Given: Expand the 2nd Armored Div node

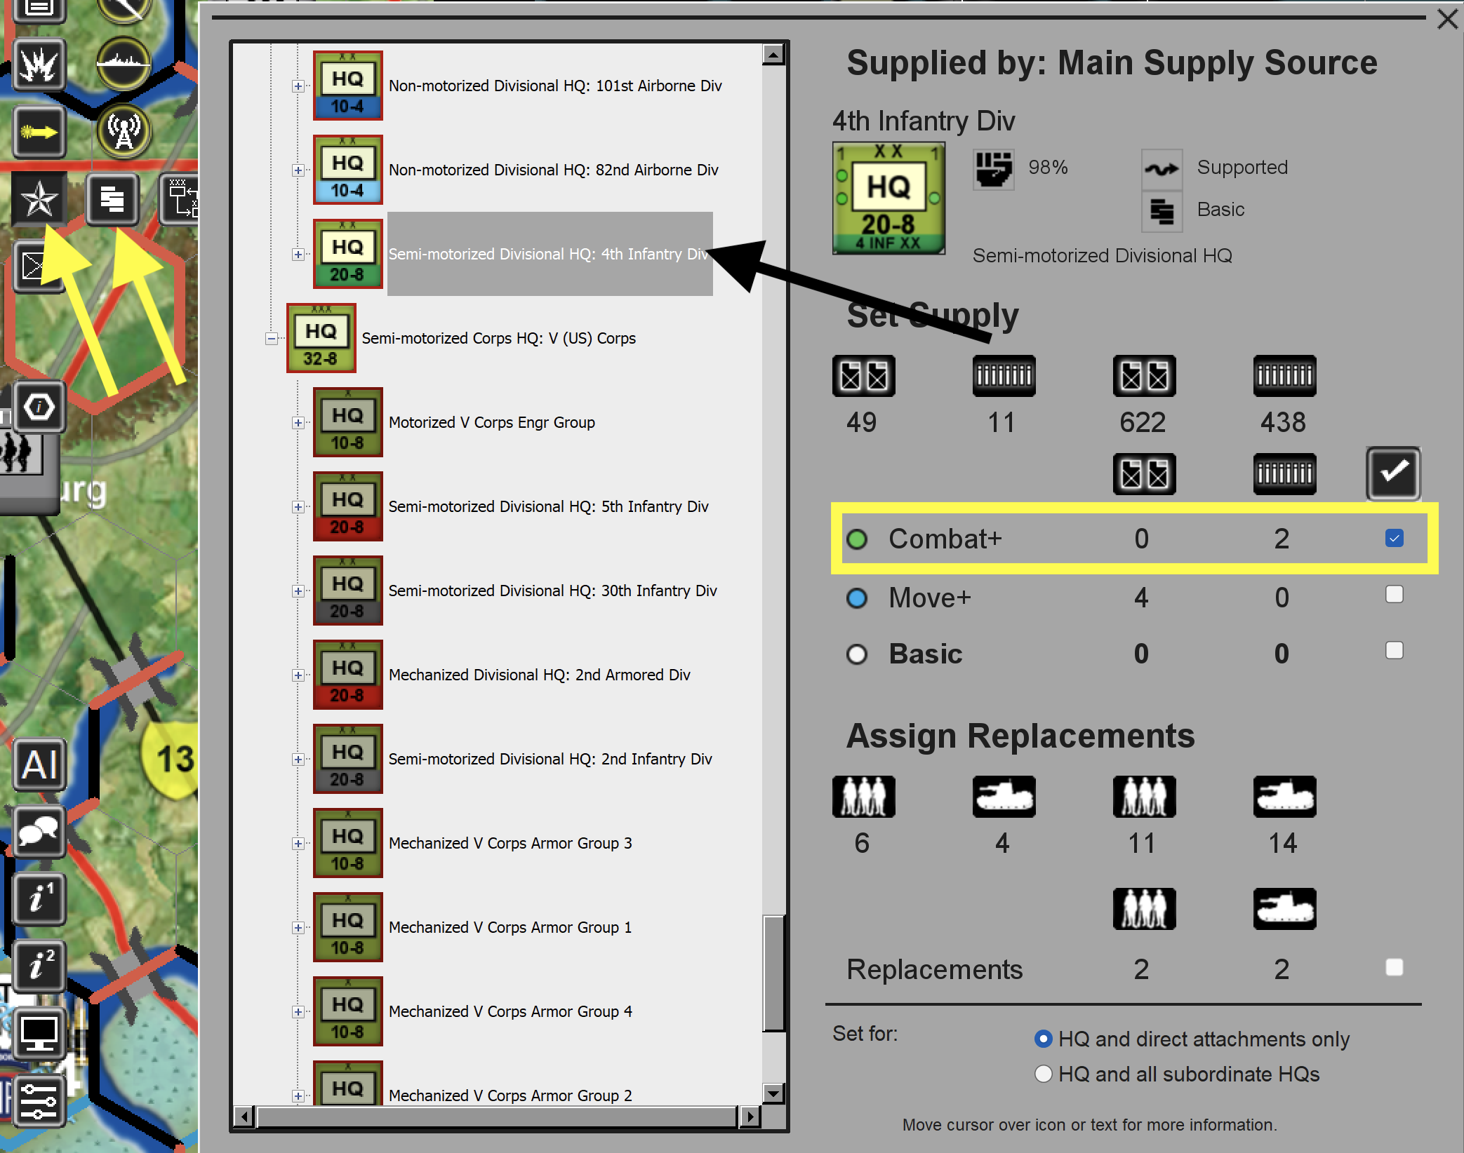Looking at the screenshot, I should 298,675.
